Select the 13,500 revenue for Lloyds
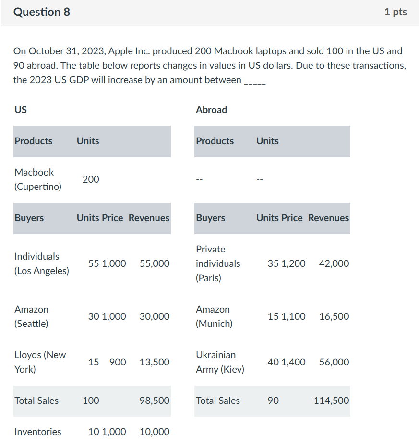 coord(154,362)
